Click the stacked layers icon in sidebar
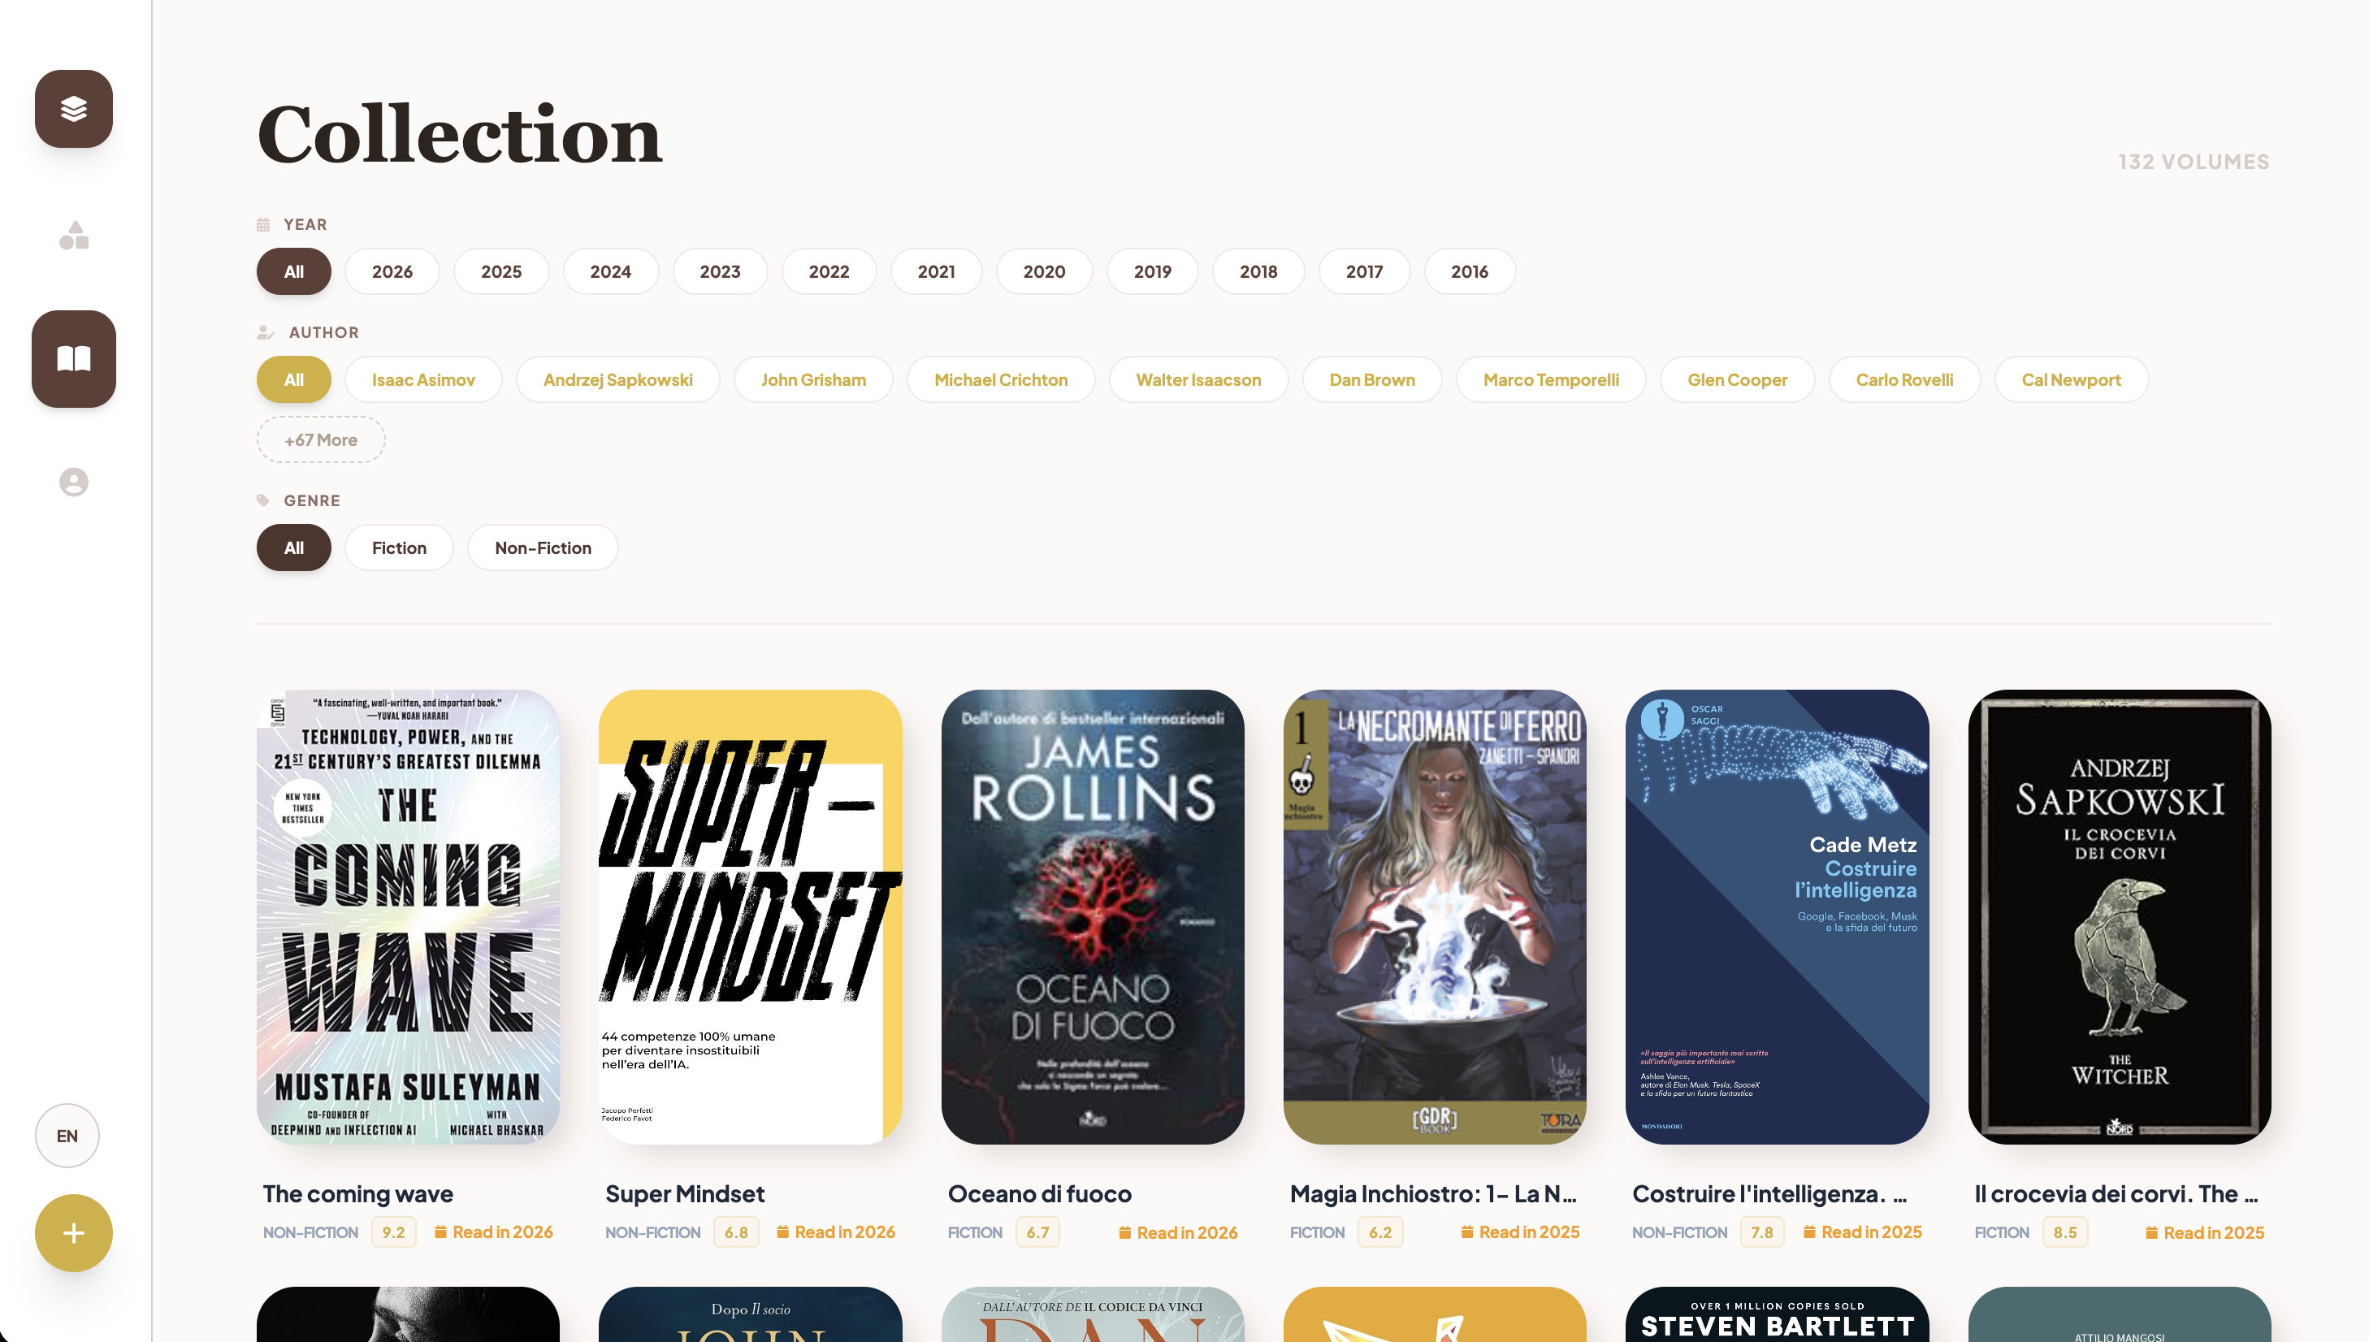 (x=74, y=109)
